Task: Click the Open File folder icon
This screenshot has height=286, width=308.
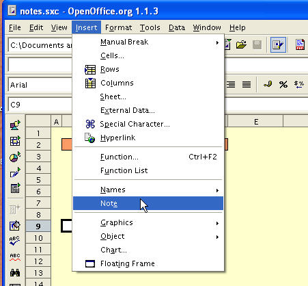Action: coord(241,44)
